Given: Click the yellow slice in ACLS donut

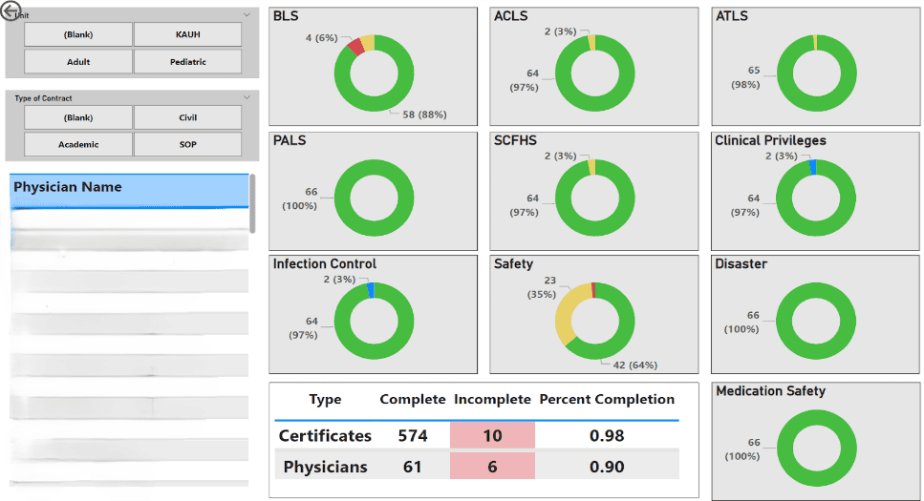Looking at the screenshot, I should 591,42.
